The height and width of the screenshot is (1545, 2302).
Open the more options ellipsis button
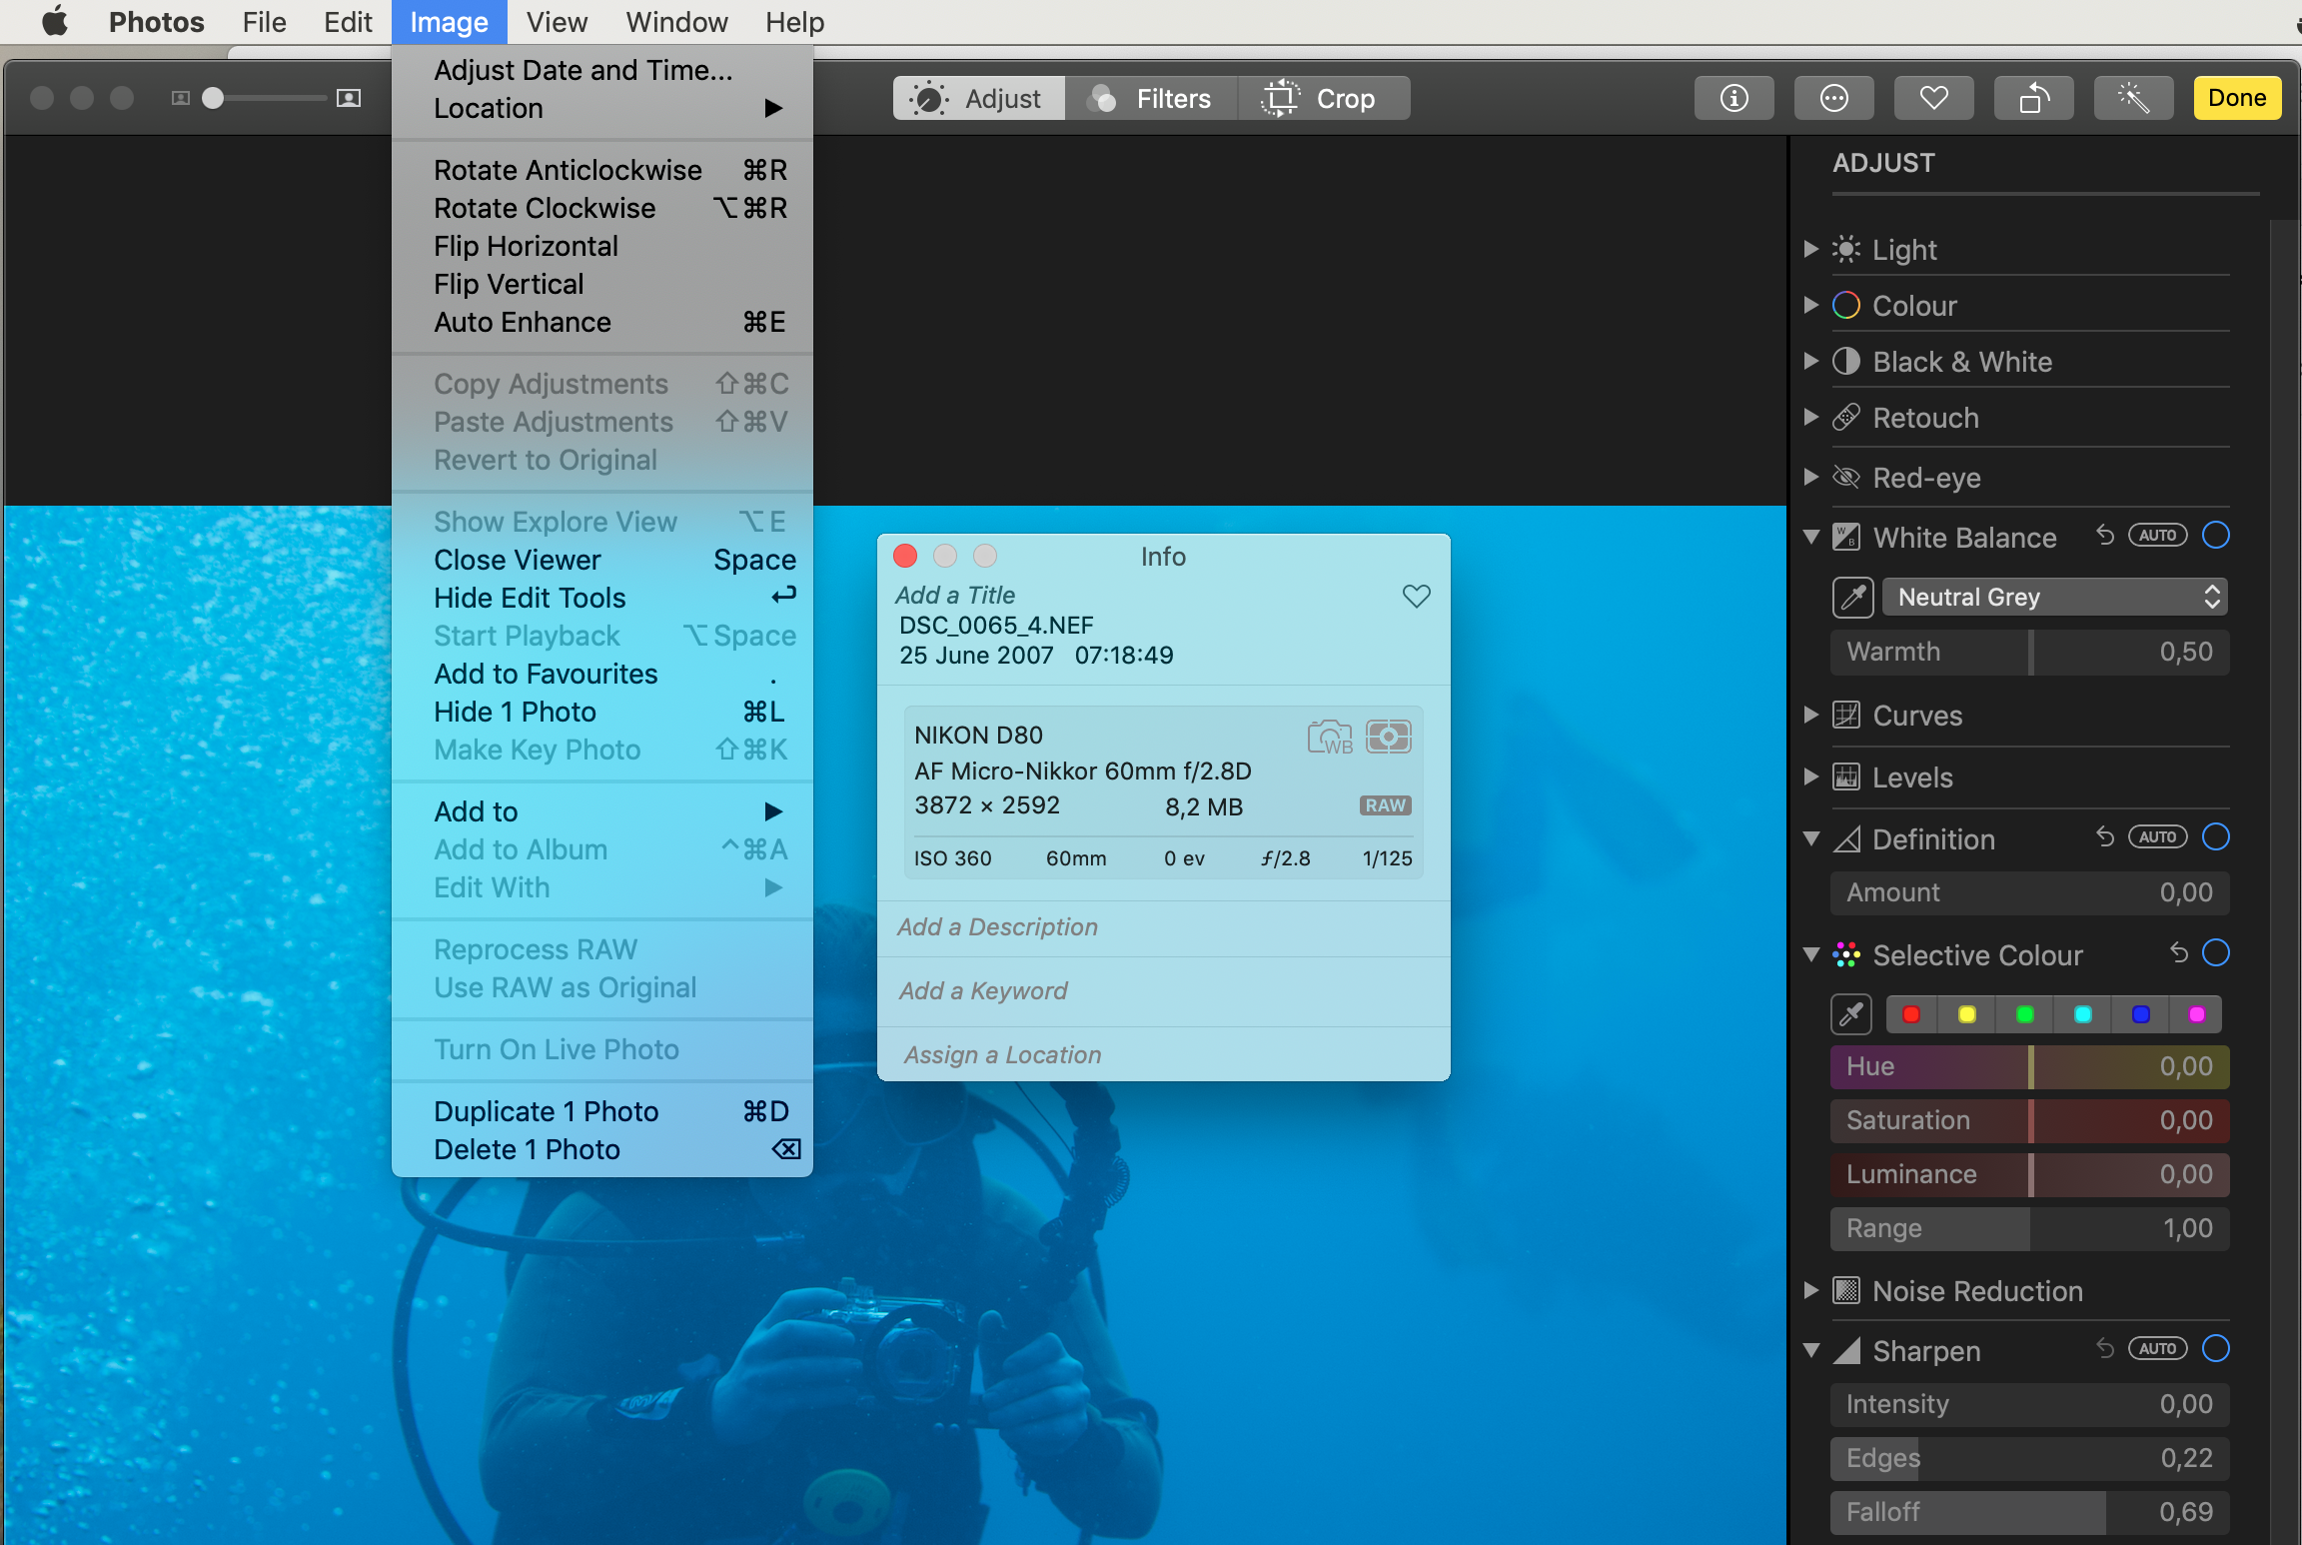click(x=1833, y=98)
